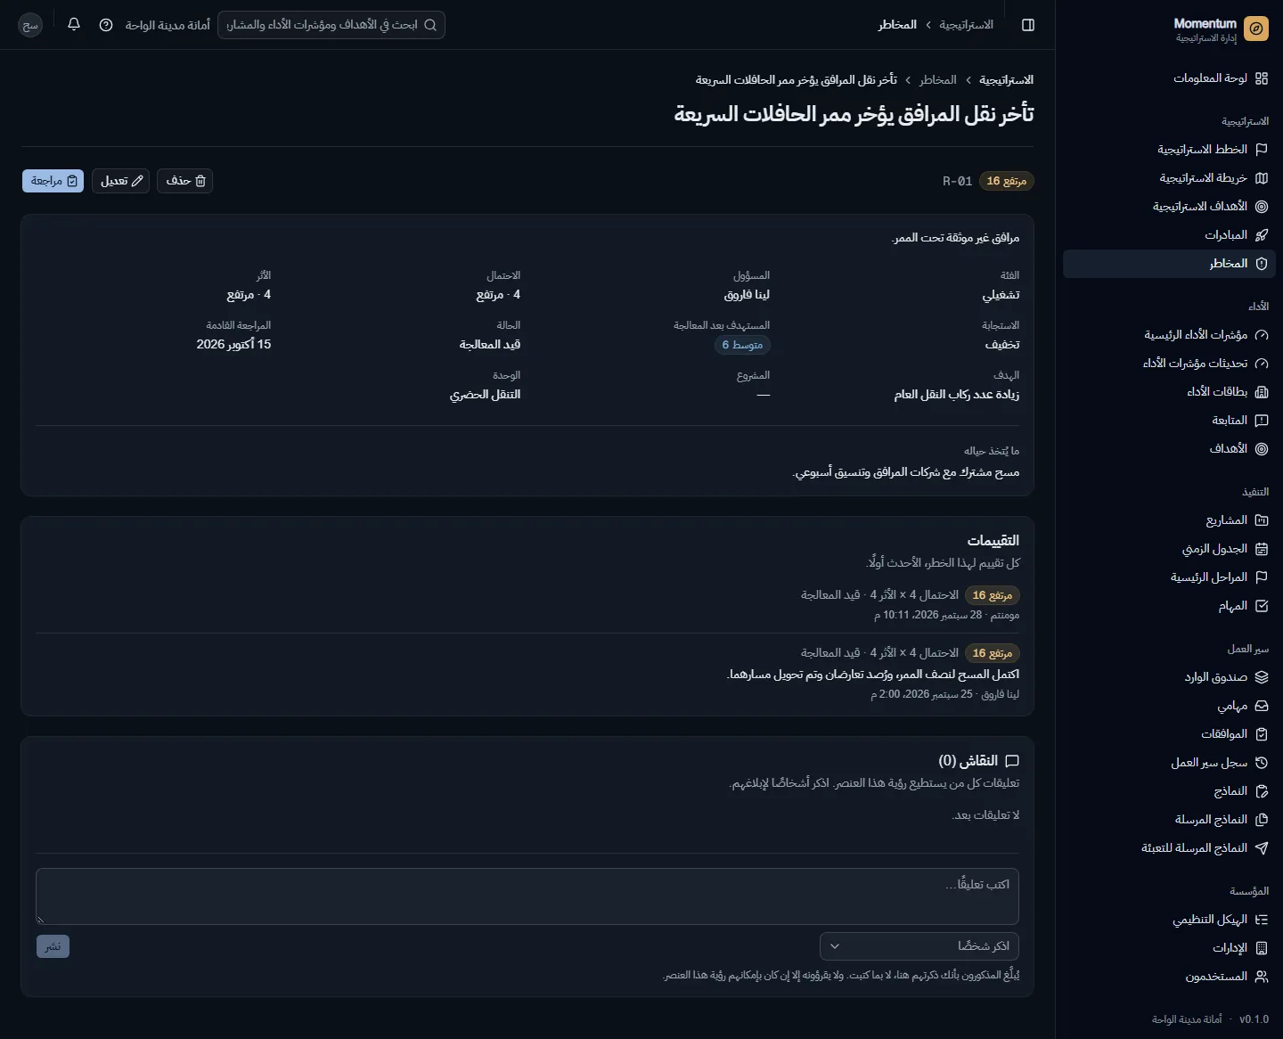The image size is (1283, 1039).
Task: Click the paper plane icon beside النماذج المرسلة للتعبئة
Action: 1262,848
